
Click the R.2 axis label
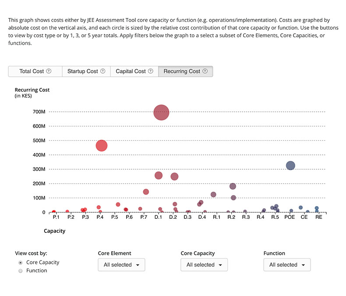point(231,217)
